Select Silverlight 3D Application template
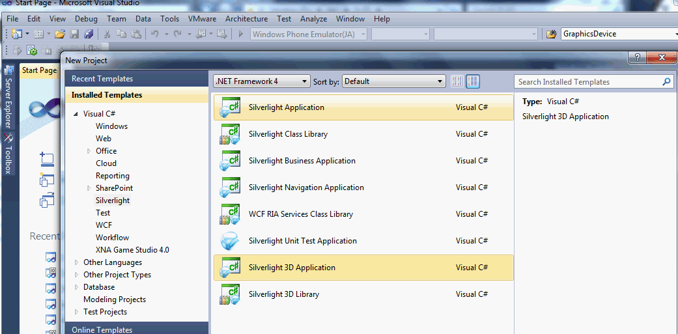 click(x=363, y=268)
